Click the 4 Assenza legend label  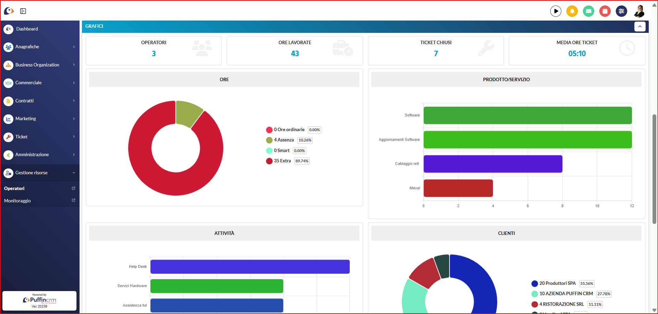click(284, 140)
